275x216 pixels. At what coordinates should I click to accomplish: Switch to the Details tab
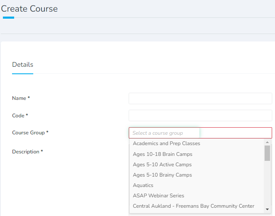(x=22, y=65)
